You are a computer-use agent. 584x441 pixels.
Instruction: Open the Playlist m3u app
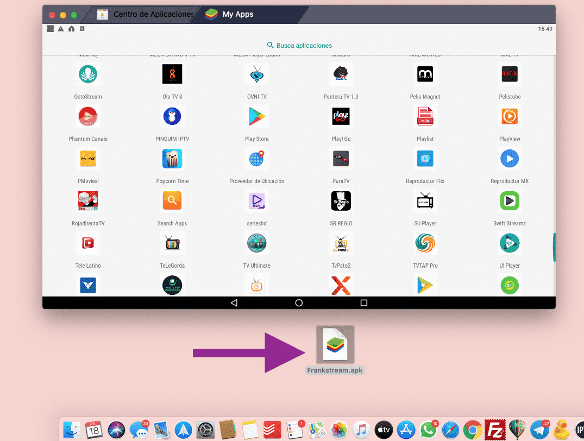pos(425,116)
